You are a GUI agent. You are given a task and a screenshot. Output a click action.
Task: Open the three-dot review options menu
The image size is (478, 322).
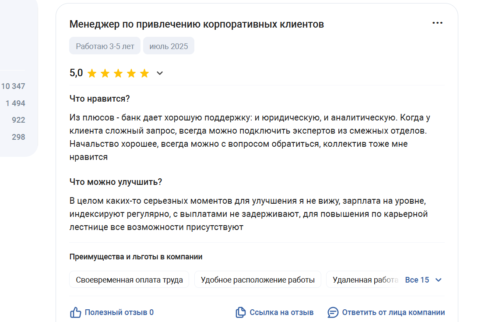pyautogui.click(x=437, y=23)
